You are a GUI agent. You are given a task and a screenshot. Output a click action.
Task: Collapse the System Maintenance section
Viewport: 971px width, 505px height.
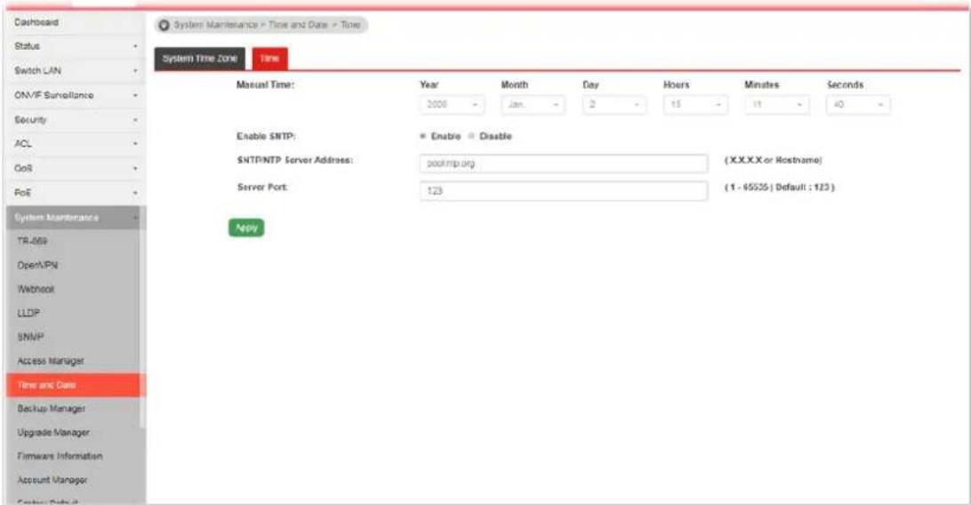click(x=76, y=218)
